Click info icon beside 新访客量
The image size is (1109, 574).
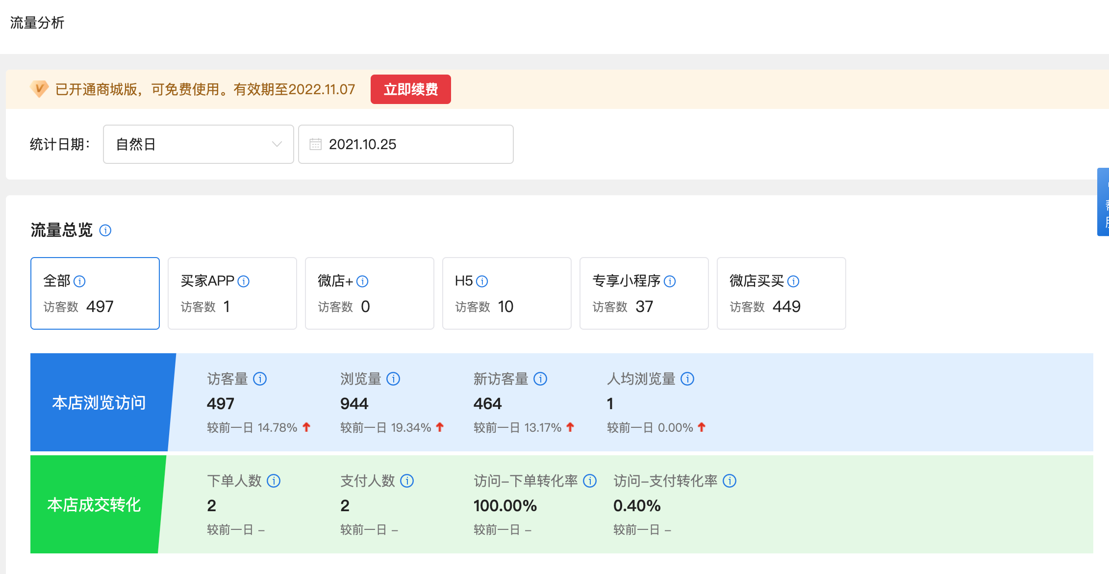540,379
